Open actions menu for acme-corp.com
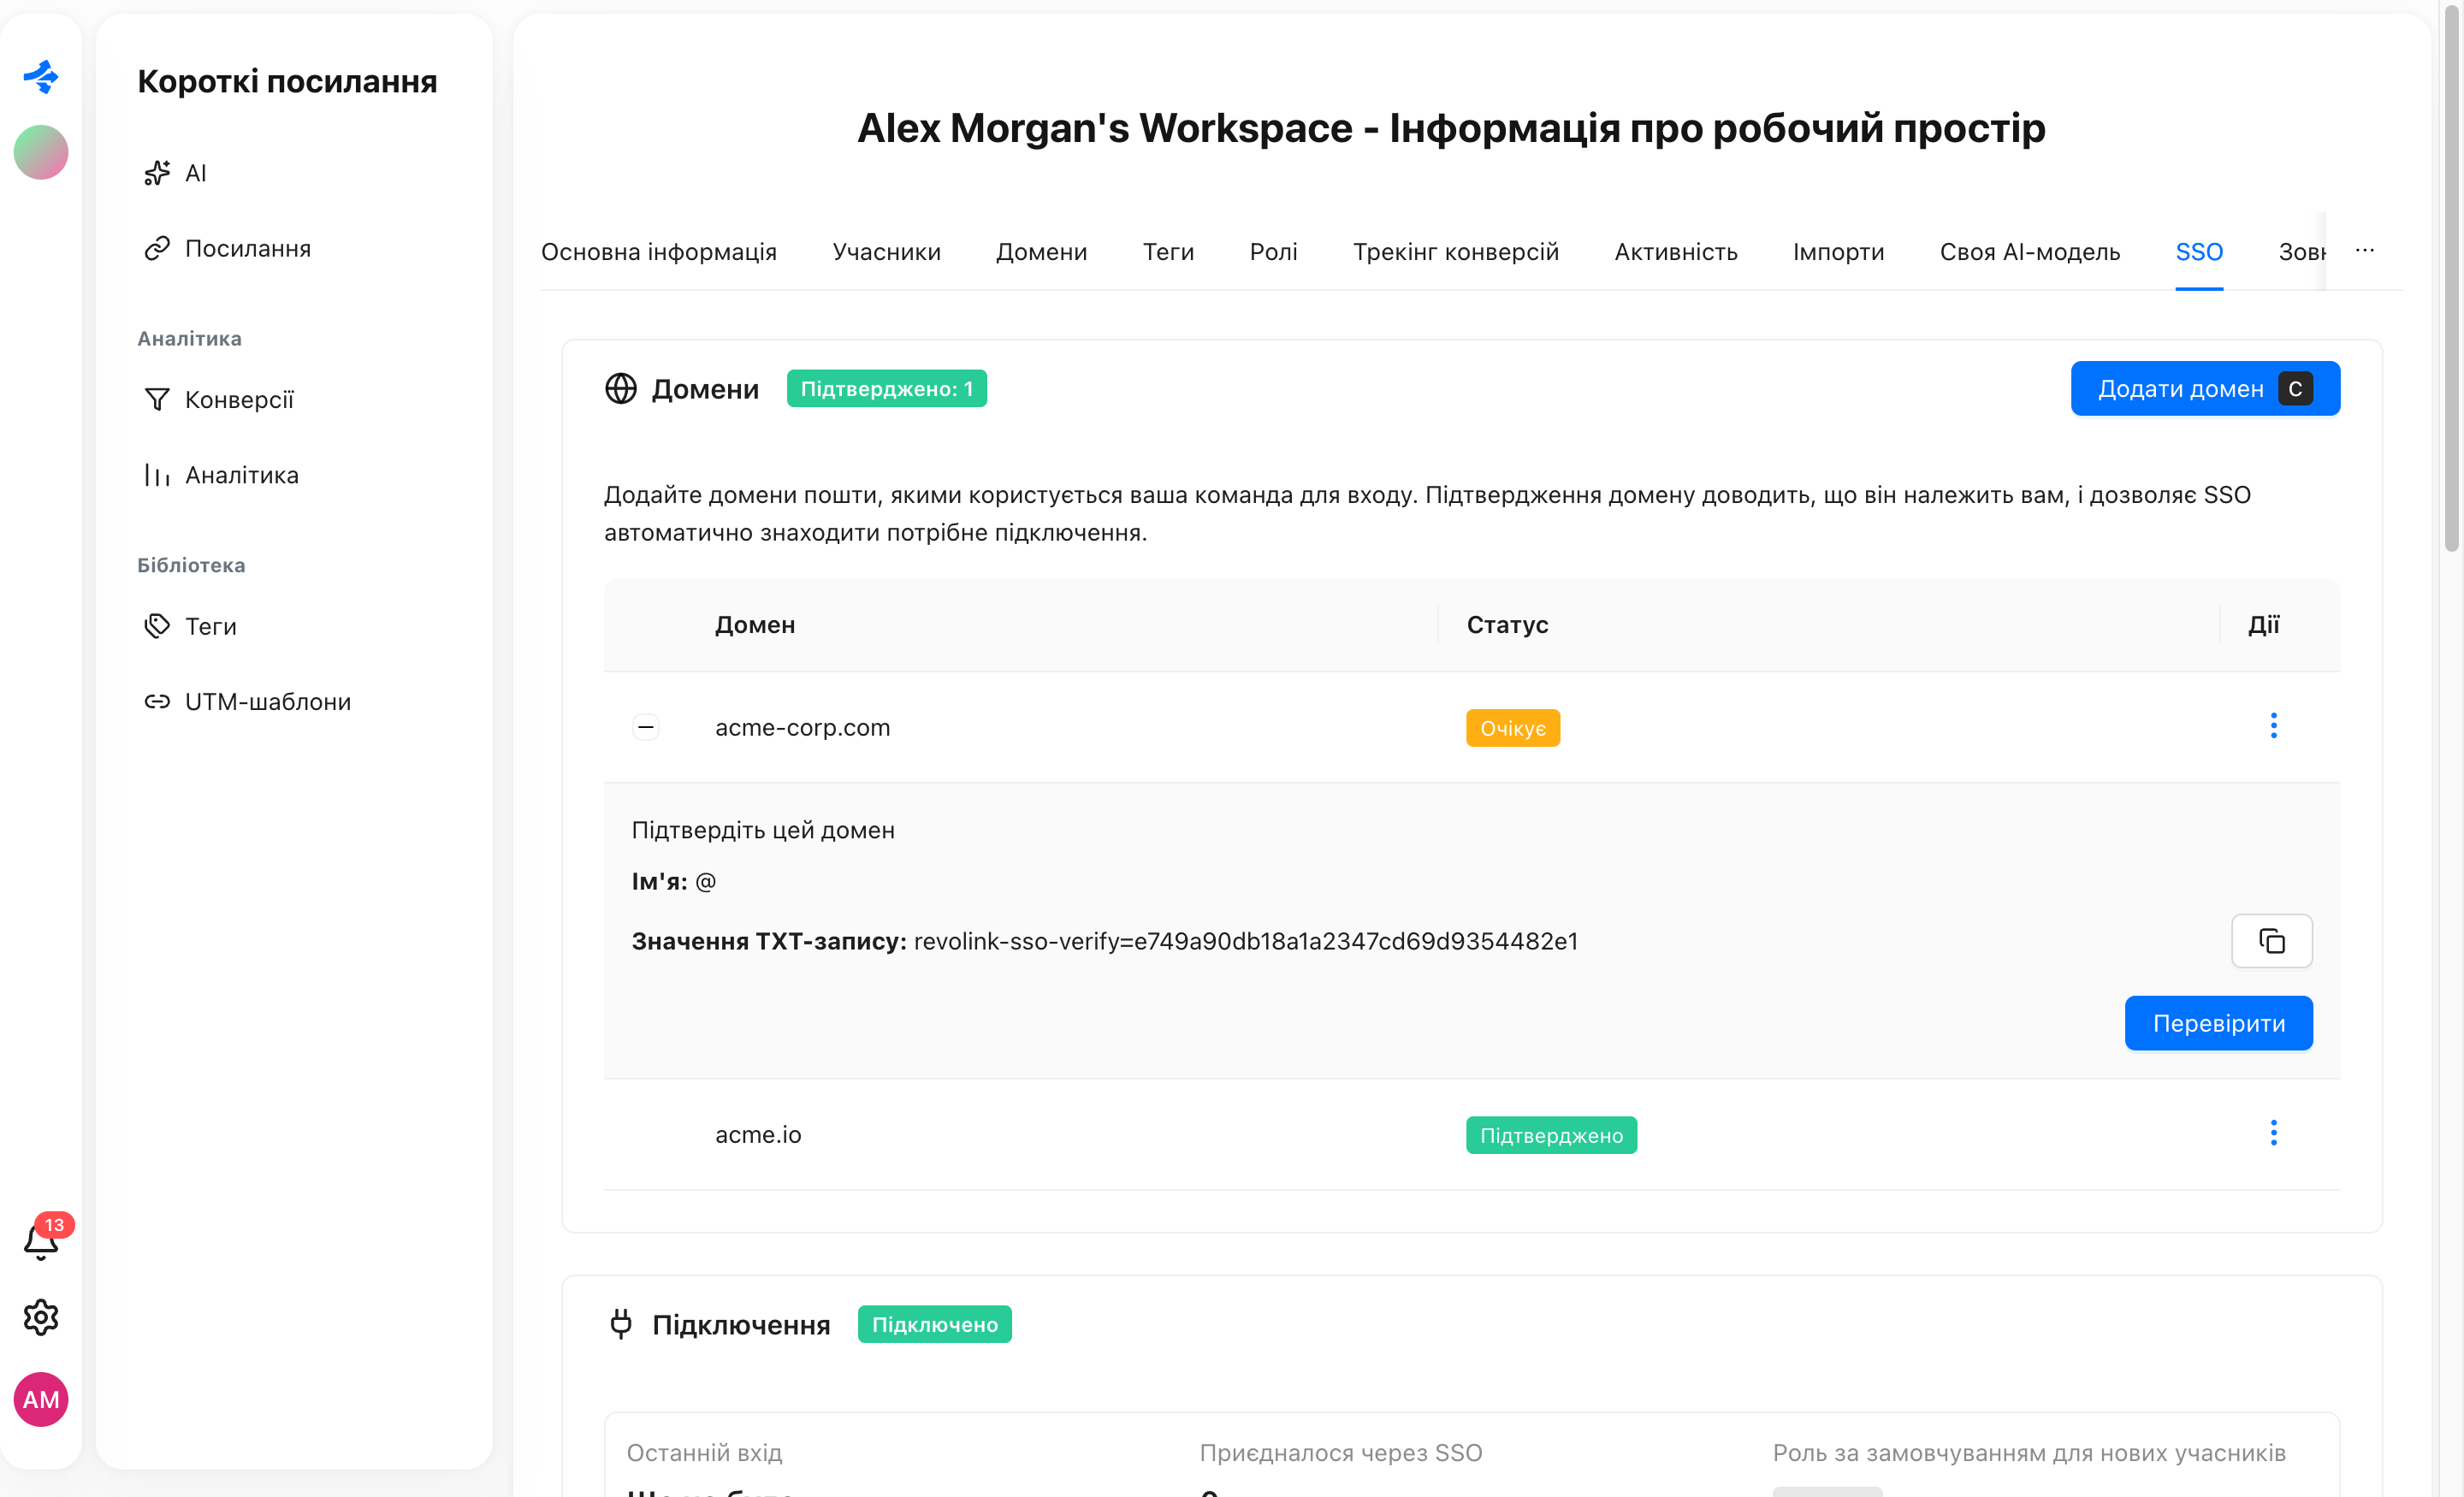This screenshot has width=2464, height=1497. pos(2273,726)
